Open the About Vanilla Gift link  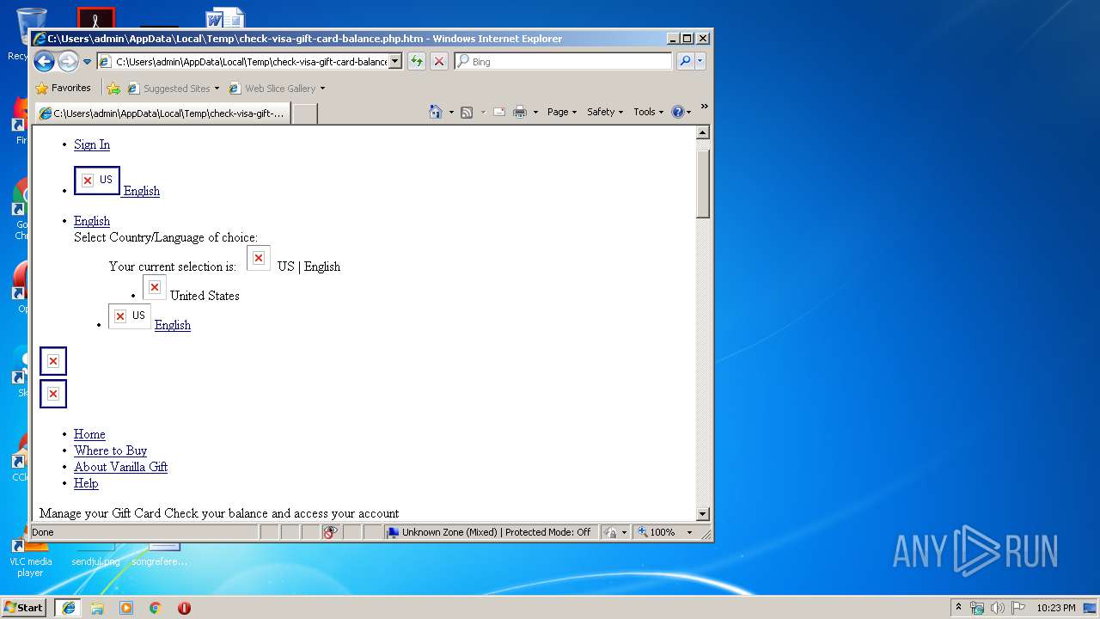pos(120,467)
